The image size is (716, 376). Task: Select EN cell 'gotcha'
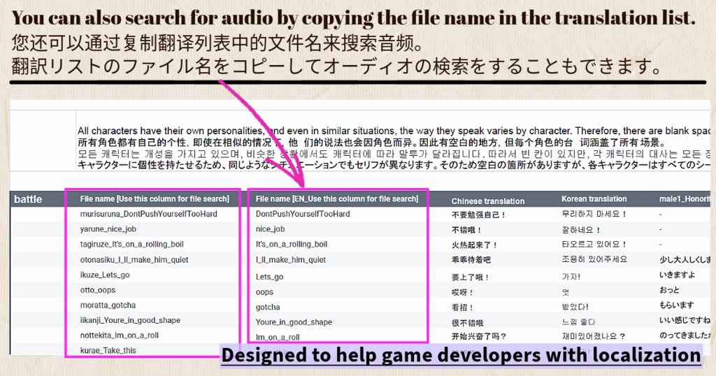click(x=268, y=307)
